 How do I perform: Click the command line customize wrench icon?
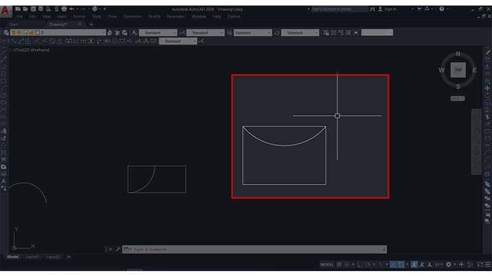pos(118,250)
